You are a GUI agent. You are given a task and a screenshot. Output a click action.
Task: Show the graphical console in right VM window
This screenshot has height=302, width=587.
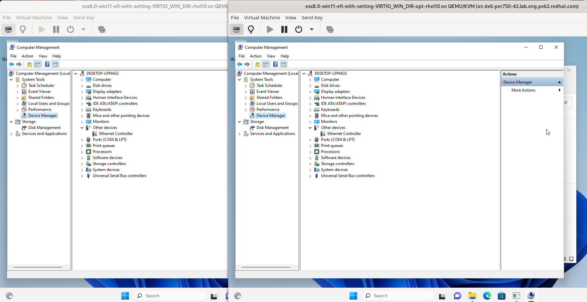237,29
